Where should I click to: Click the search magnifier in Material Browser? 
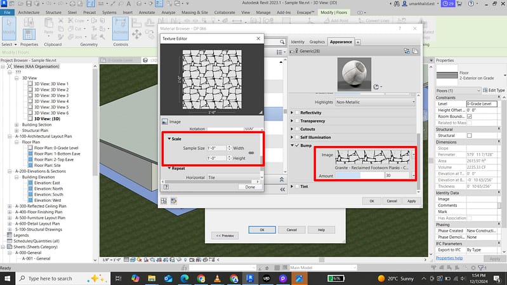pos(281,41)
